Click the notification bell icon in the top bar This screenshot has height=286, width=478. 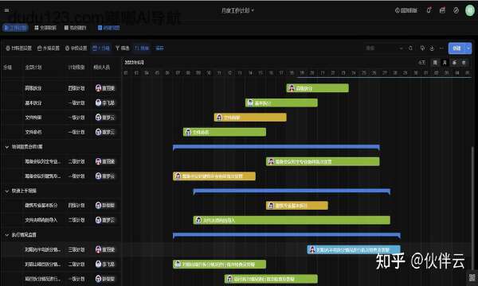pyautogui.click(x=429, y=10)
